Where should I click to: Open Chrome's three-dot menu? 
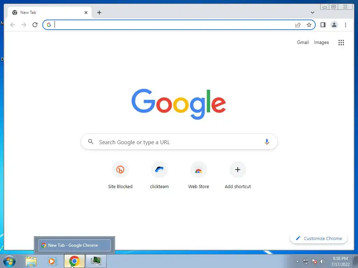click(x=345, y=25)
